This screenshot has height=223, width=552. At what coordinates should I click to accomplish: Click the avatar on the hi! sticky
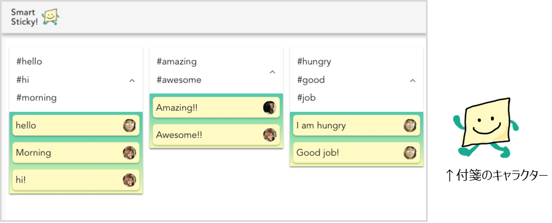(x=129, y=180)
